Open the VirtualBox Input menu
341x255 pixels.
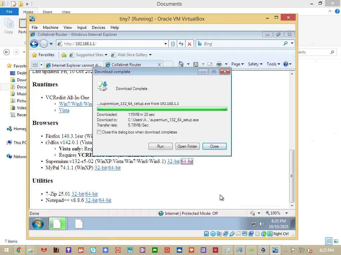point(82,28)
